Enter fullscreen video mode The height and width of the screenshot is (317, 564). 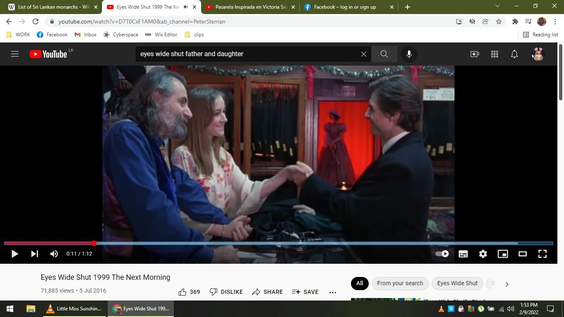point(543,254)
